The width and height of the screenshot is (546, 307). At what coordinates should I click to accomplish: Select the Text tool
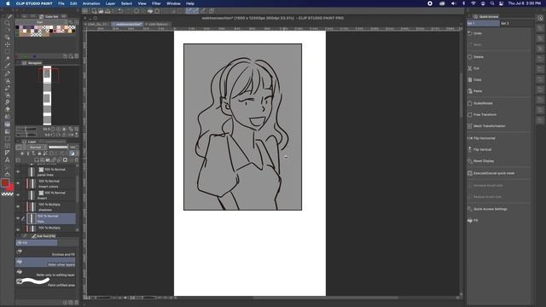click(x=8, y=160)
